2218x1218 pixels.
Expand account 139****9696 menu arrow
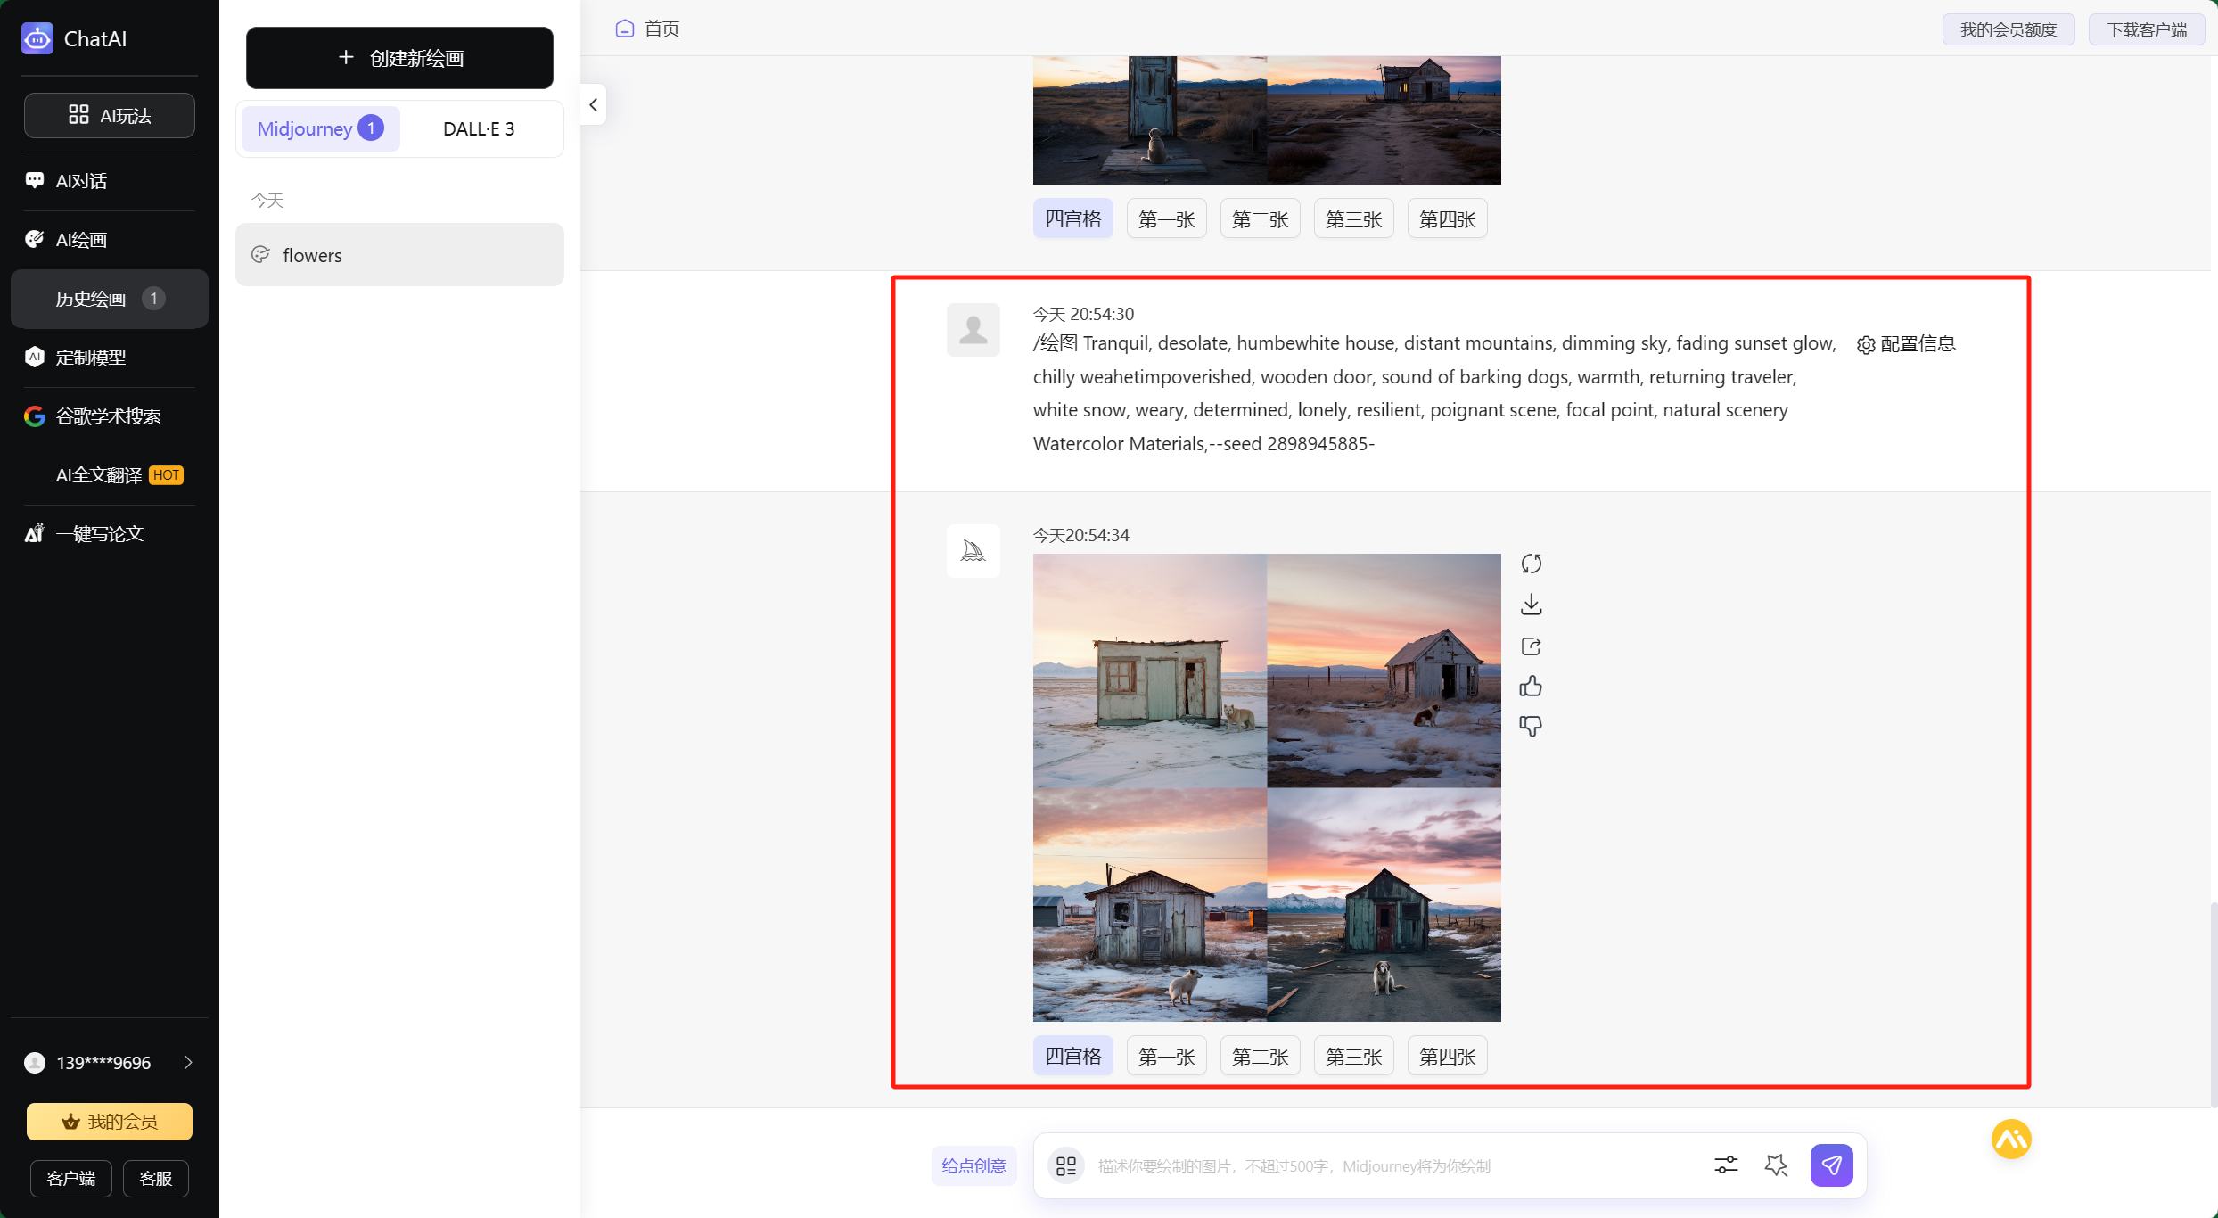(x=188, y=1062)
